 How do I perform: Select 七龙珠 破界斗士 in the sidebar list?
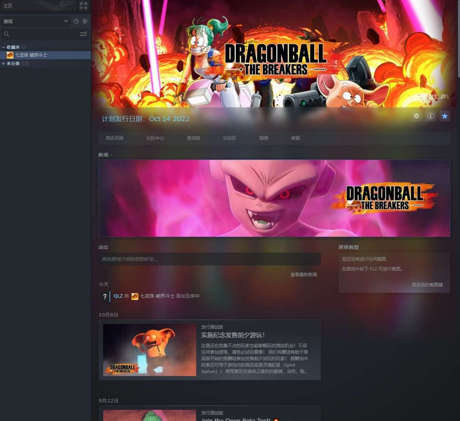31,55
